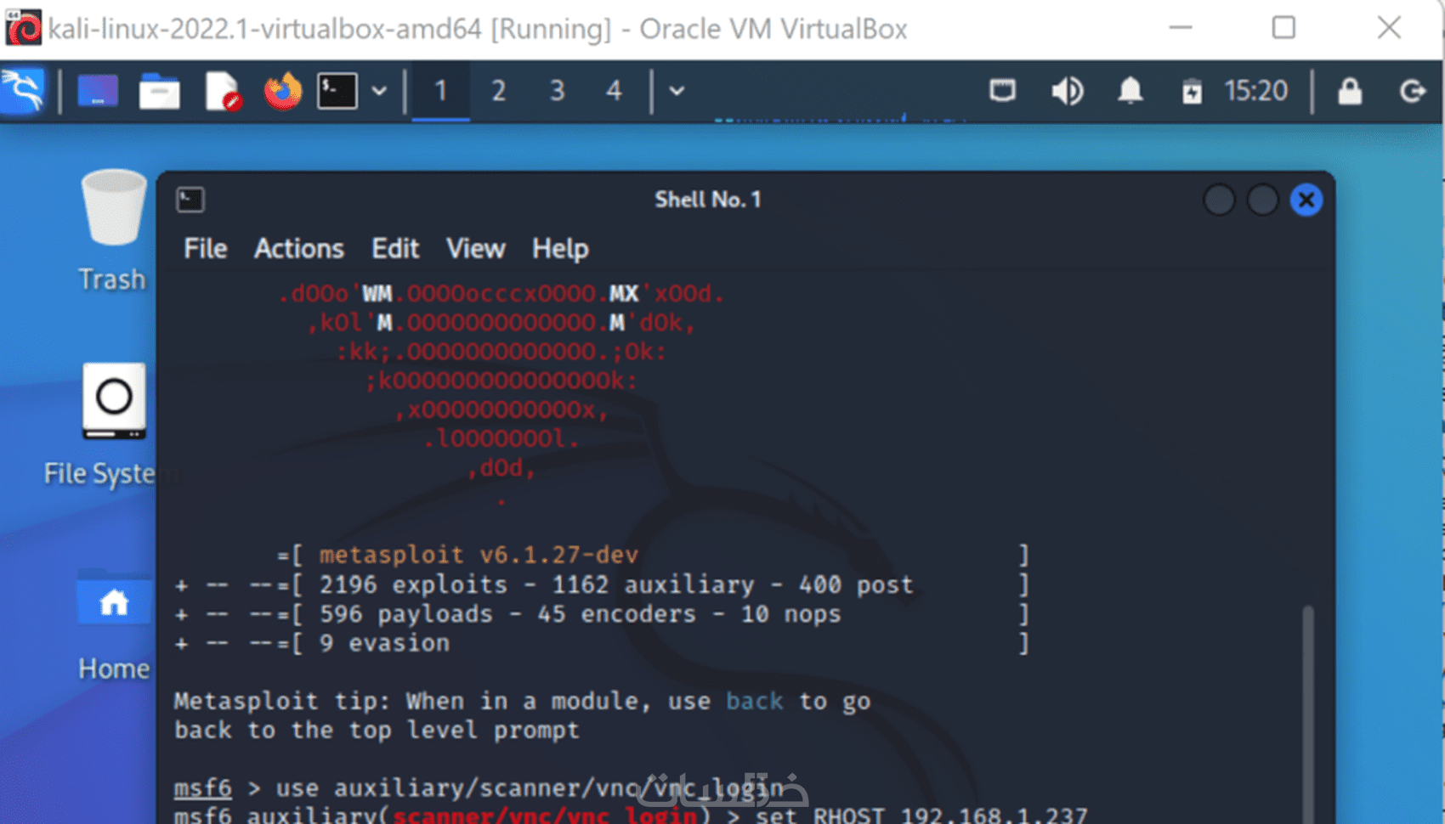Open the notifications bell icon
This screenshot has height=824, width=1445.
[x=1130, y=90]
